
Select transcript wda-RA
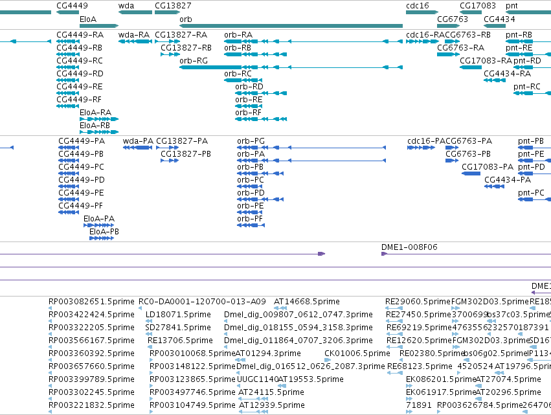click(x=135, y=41)
